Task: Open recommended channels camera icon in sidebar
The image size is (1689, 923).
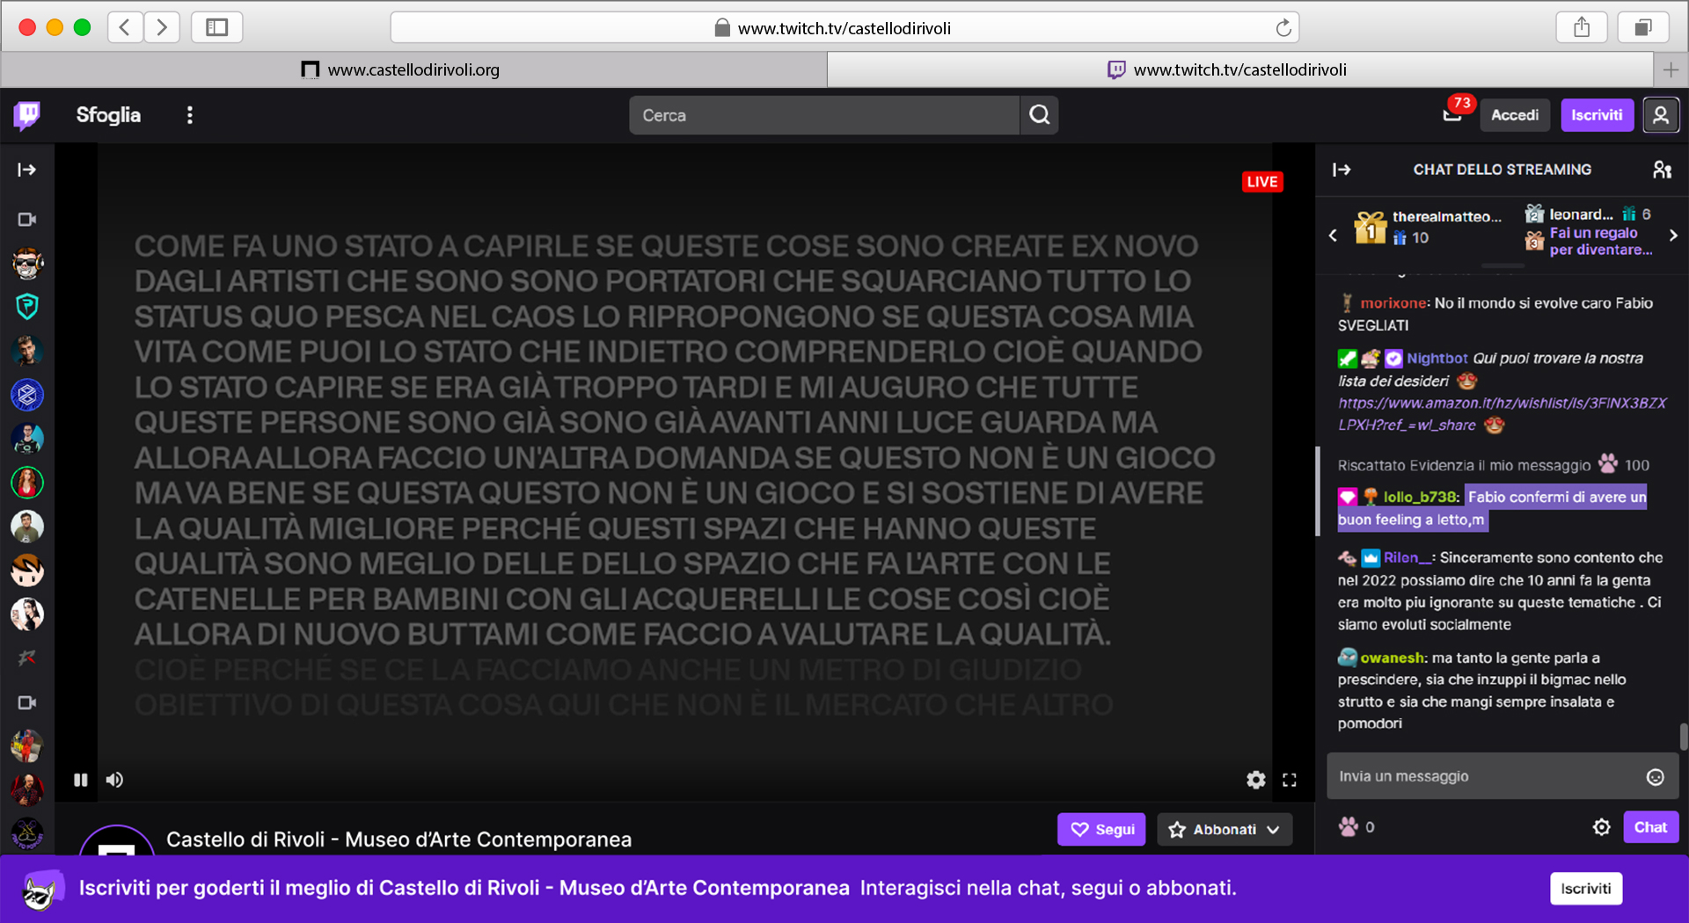Action: click(27, 702)
